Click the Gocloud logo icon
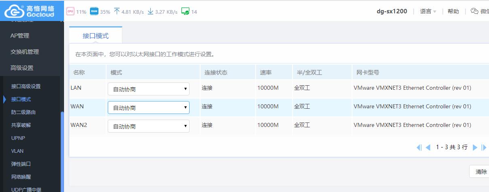This screenshot has width=489, height=192. (14, 11)
